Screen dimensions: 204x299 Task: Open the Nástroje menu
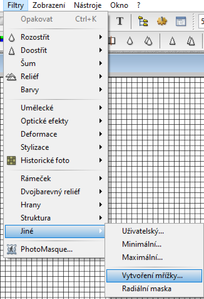click(x=88, y=5)
